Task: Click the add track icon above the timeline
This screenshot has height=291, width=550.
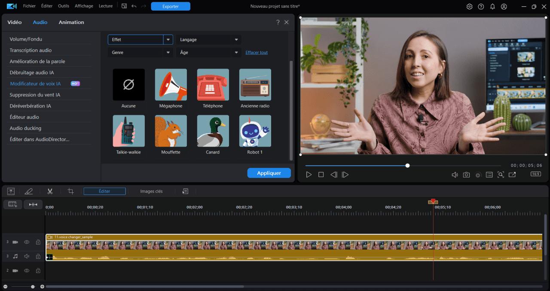Action: click(12, 204)
